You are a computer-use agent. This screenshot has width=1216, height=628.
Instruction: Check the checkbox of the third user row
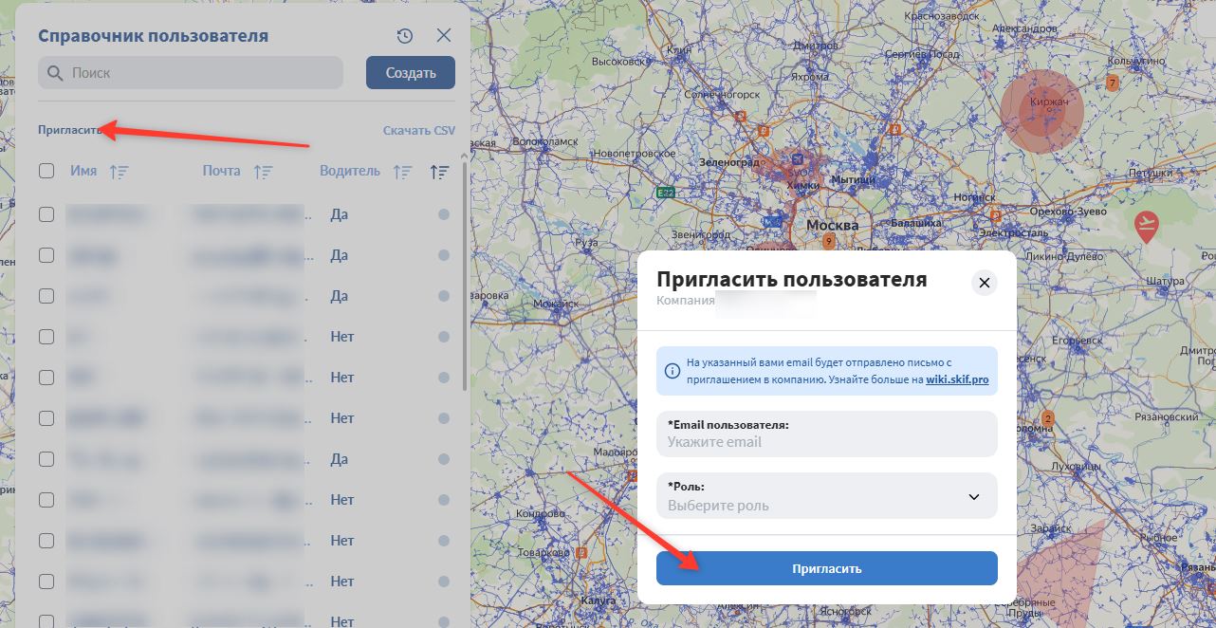(x=46, y=295)
